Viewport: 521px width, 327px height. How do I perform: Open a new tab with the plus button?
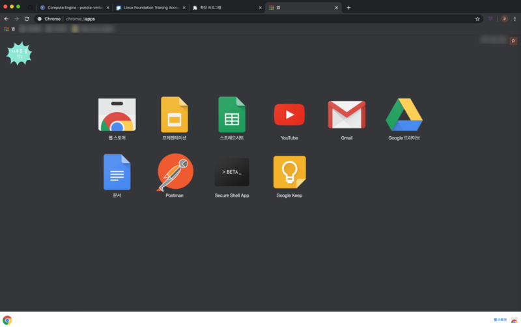(348, 8)
